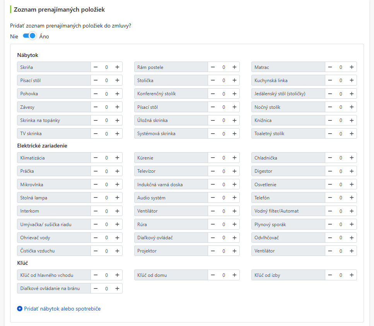374x326 pixels.
Task: Click the blue plus circle icon
Action: click(x=20, y=309)
